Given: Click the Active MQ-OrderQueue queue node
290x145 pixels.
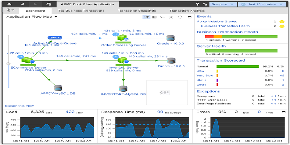Looking at the screenshot, I should [55, 38].
